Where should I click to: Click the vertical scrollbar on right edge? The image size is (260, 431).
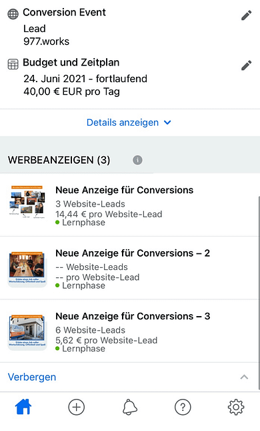point(259,293)
